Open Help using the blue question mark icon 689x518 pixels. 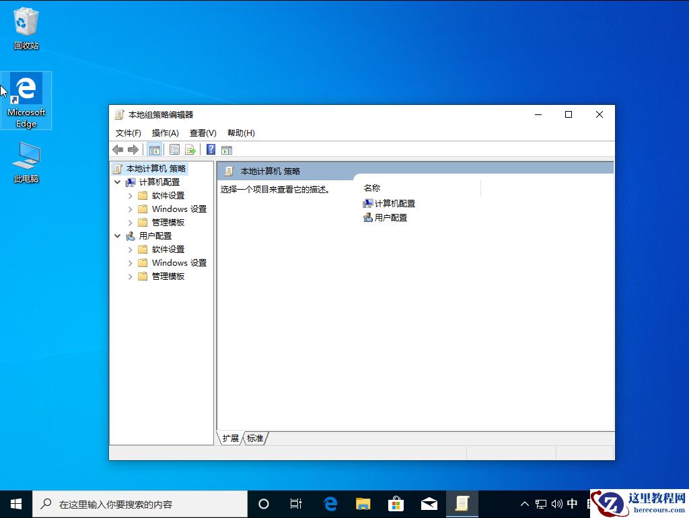tap(211, 149)
